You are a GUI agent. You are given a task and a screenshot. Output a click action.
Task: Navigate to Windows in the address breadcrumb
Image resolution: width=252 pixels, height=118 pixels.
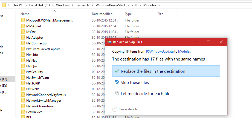[x=63, y=5]
